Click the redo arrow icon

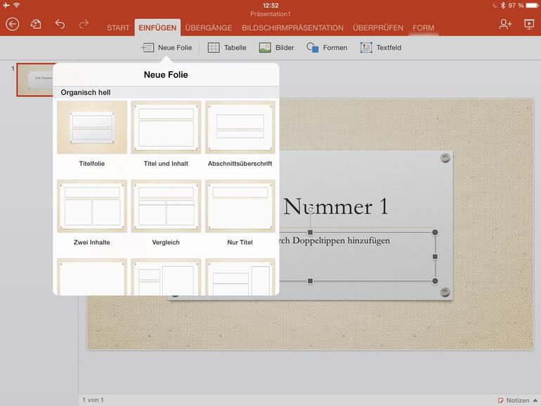point(84,25)
